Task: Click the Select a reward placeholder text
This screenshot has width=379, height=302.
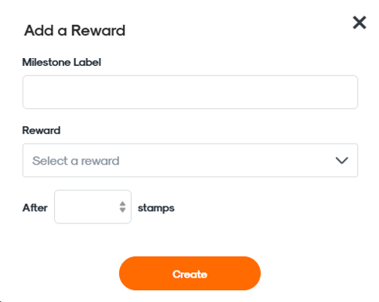Action: (76, 161)
